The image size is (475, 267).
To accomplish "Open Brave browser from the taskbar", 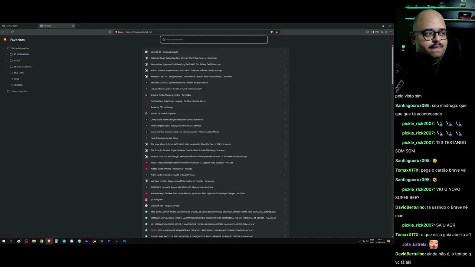I will pyautogui.click(x=49, y=241).
